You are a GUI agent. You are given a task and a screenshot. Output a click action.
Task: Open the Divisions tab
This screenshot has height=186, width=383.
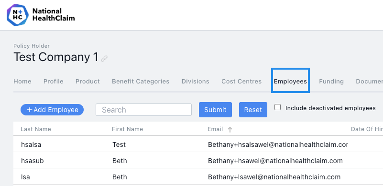coord(195,81)
